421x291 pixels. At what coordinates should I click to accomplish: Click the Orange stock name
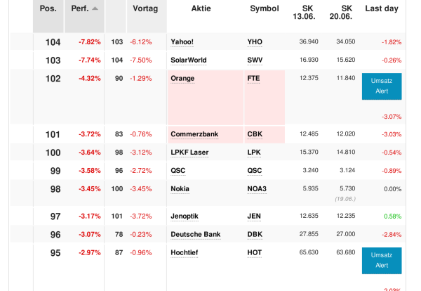pos(182,79)
